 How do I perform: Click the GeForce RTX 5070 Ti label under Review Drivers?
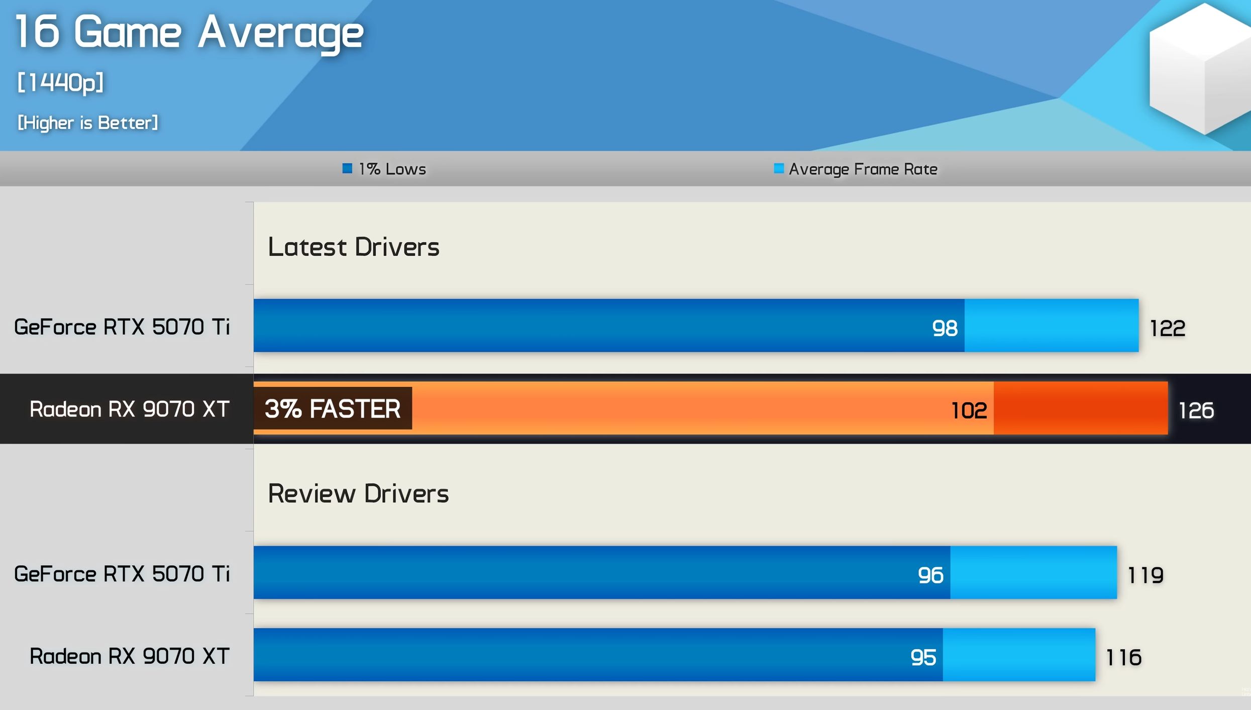(122, 574)
